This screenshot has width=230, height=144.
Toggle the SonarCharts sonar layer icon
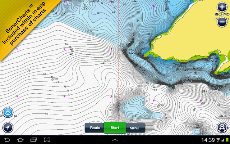[x=8, y=112]
